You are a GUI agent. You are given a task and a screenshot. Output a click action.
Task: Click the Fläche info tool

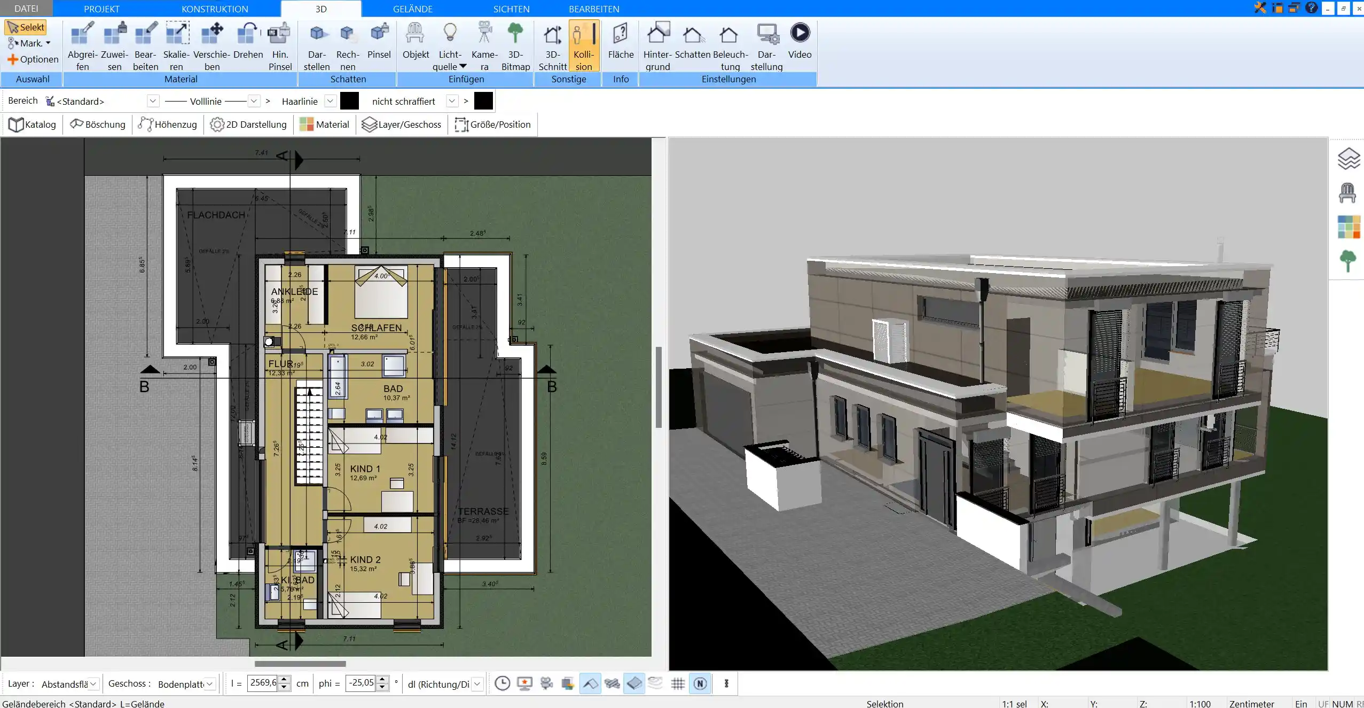(x=621, y=41)
